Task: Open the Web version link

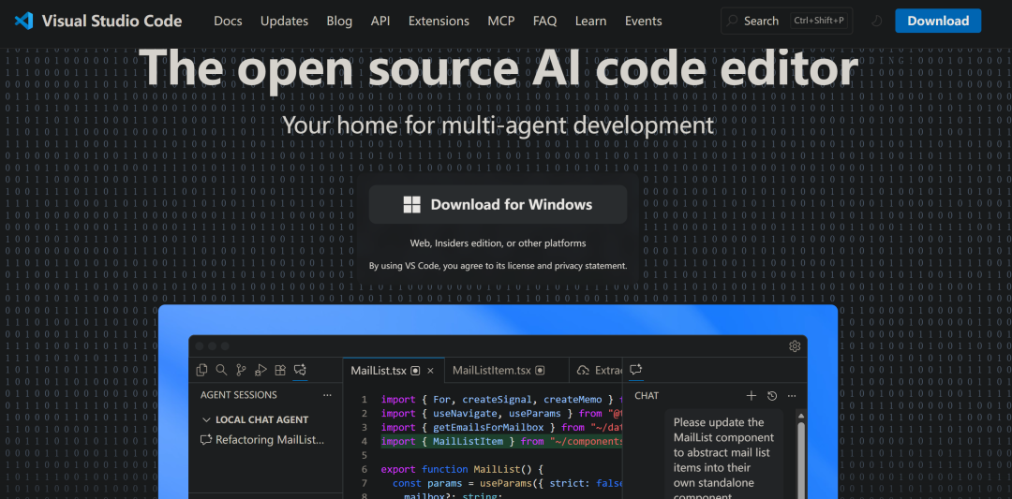Action: pyautogui.click(x=420, y=243)
